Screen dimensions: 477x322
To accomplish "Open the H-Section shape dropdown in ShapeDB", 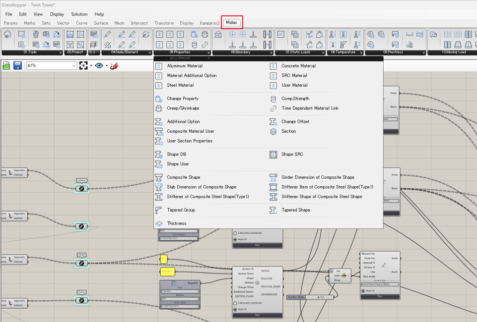I will pyautogui.click(x=180, y=291).
